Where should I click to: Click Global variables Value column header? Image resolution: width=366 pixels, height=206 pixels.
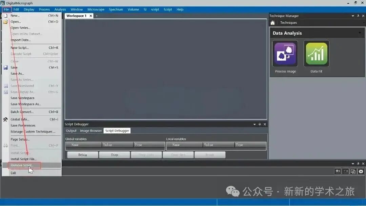pyautogui.click(x=117, y=145)
